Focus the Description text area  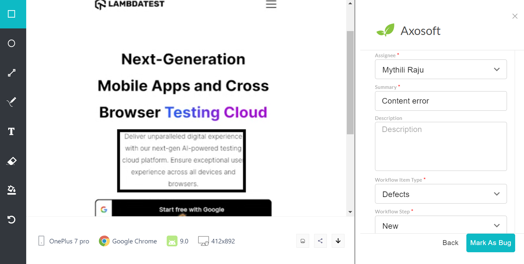(440, 146)
